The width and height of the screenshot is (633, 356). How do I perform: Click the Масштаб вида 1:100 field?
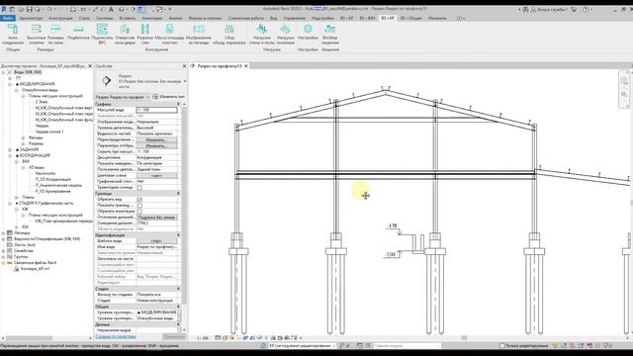click(x=156, y=110)
